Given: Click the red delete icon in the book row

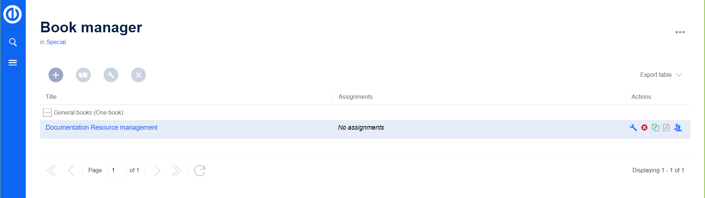Looking at the screenshot, I should click(644, 127).
